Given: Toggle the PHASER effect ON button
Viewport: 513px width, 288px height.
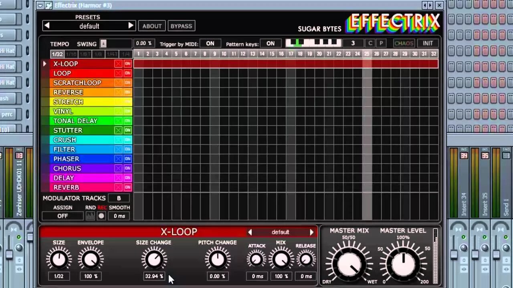Looking at the screenshot, I should pos(127,159).
